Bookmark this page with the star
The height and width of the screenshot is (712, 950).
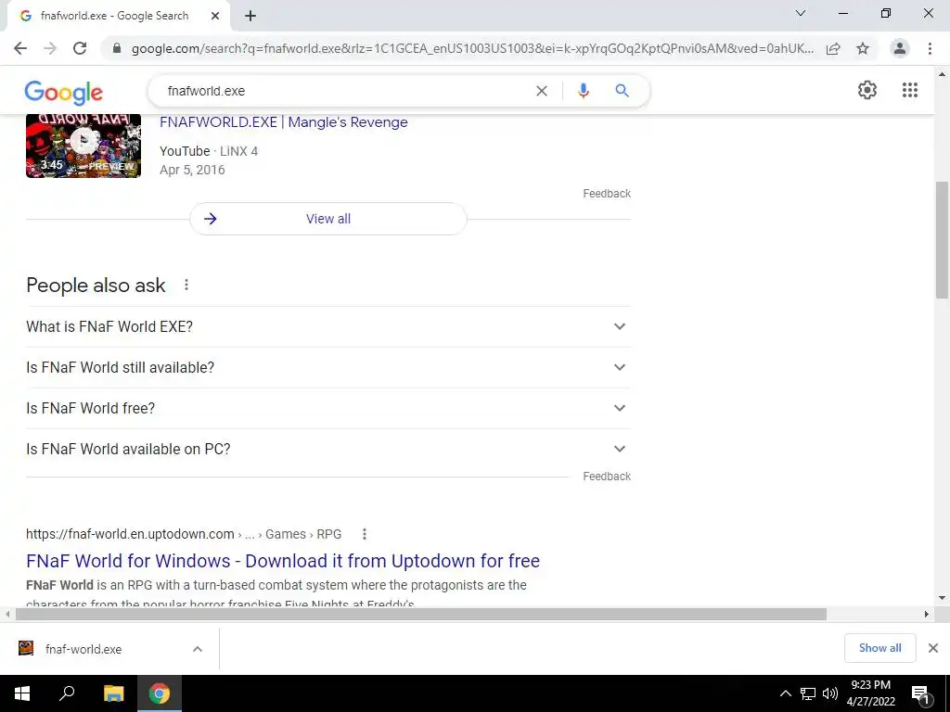(x=863, y=48)
